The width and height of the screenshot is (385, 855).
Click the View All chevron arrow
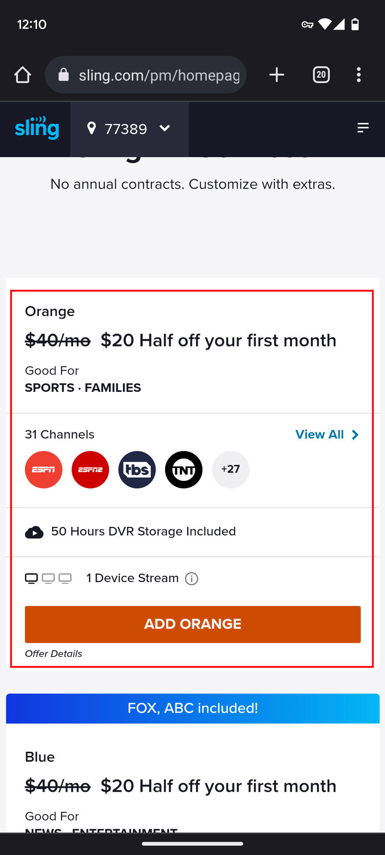(x=355, y=435)
